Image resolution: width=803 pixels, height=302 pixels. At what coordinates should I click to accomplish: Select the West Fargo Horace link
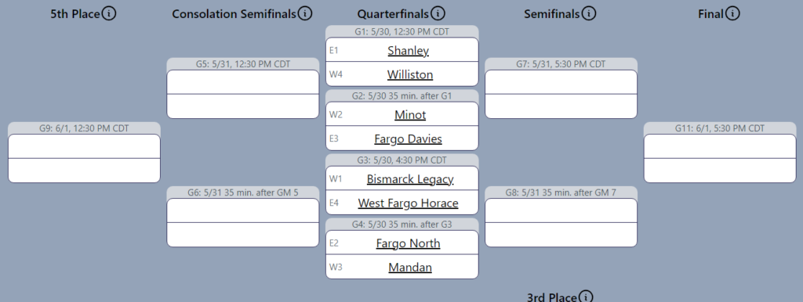[408, 203]
